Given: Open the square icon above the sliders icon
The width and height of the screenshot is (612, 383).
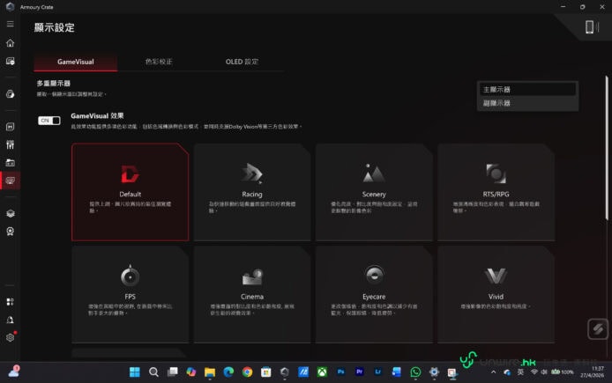Looking at the screenshot, I should tap(11, 127).
